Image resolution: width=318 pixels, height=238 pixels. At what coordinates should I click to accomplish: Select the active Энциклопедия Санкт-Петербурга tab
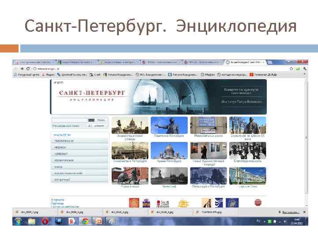tap(245, 62)
